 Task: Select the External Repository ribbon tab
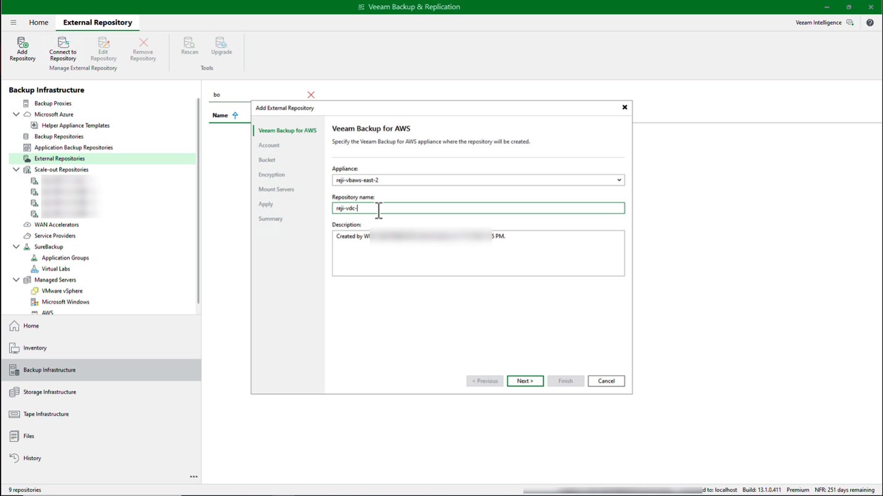(98, 22)
